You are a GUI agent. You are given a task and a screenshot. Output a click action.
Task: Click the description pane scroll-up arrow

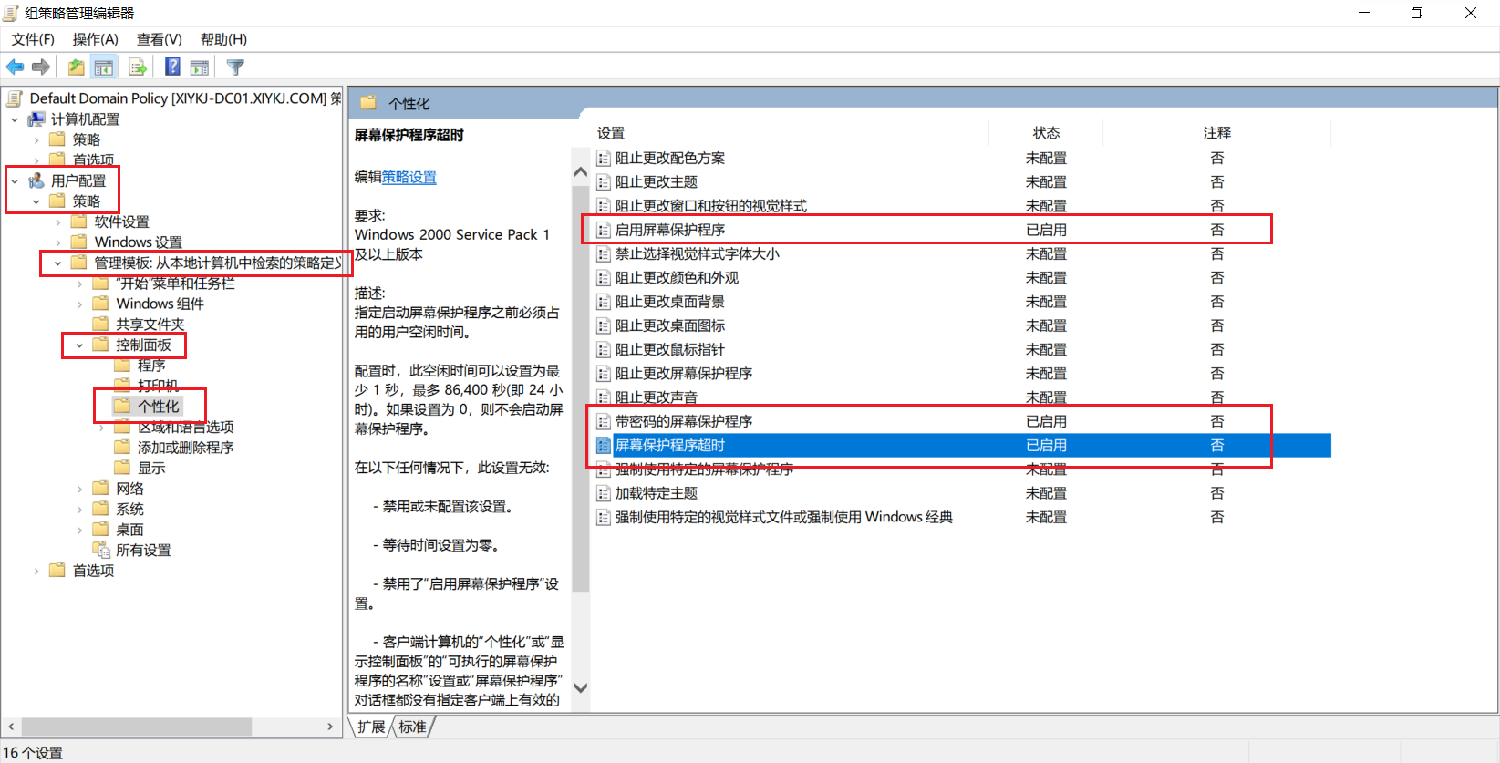(x=581, y=171)
